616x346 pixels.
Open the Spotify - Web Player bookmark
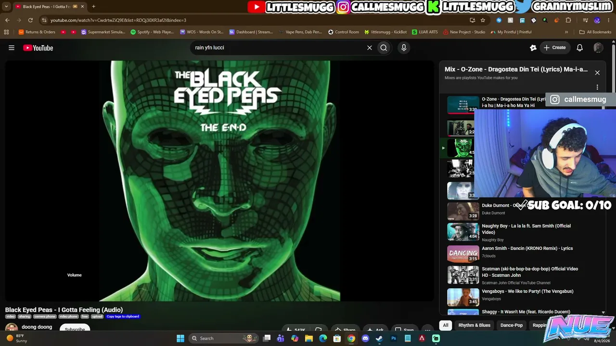click(x=152, y=32)
